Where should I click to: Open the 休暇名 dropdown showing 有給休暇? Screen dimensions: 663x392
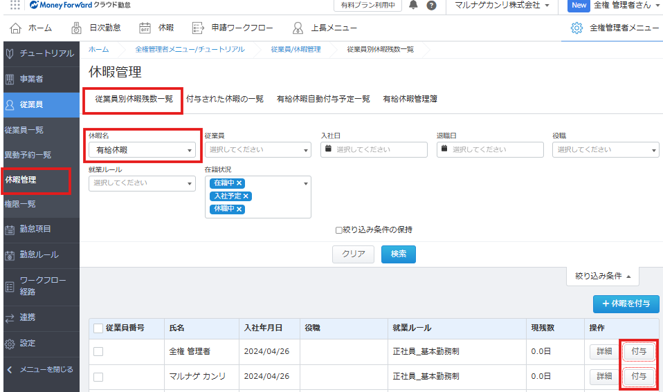point(142,150)
